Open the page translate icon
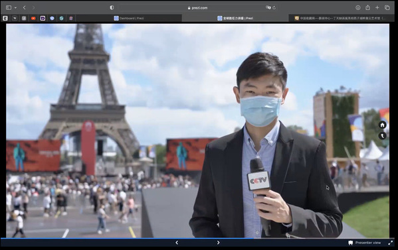The height and width of the screenshot is (250, 398). [268, 7]
